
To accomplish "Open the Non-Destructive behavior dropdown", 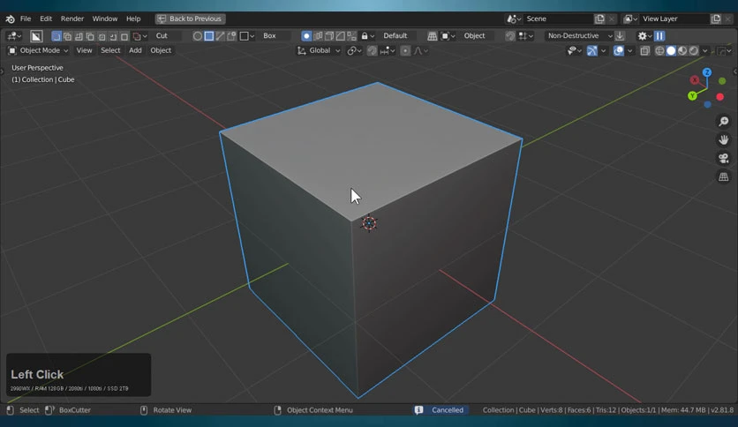I will point(579,36).
